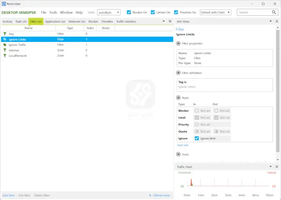
Task: Click the tag icon of Ignore Traffic
Action: coord(5,45)
